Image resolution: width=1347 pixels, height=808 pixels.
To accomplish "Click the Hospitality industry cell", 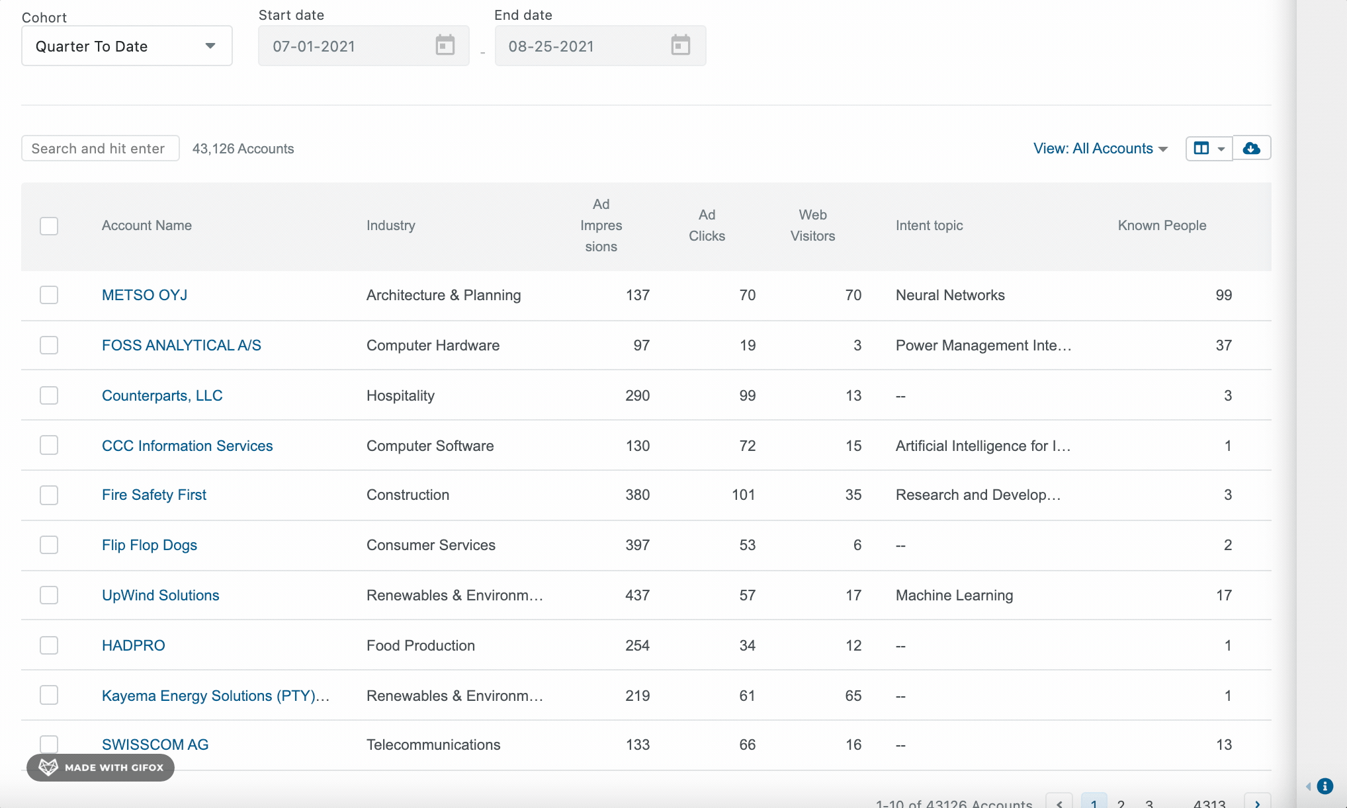I will [400, 395].
